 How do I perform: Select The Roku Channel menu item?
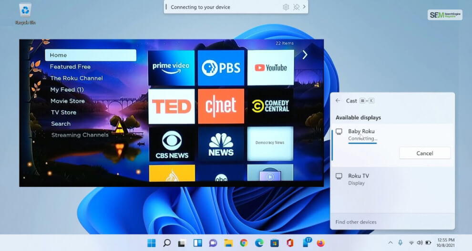pos(76,78)
